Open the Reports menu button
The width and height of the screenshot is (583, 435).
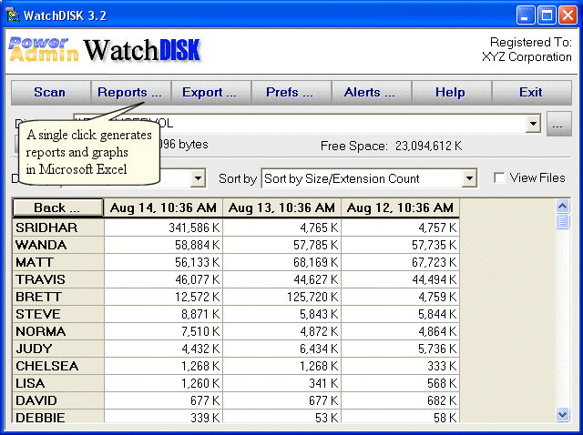tap(130, 93)
